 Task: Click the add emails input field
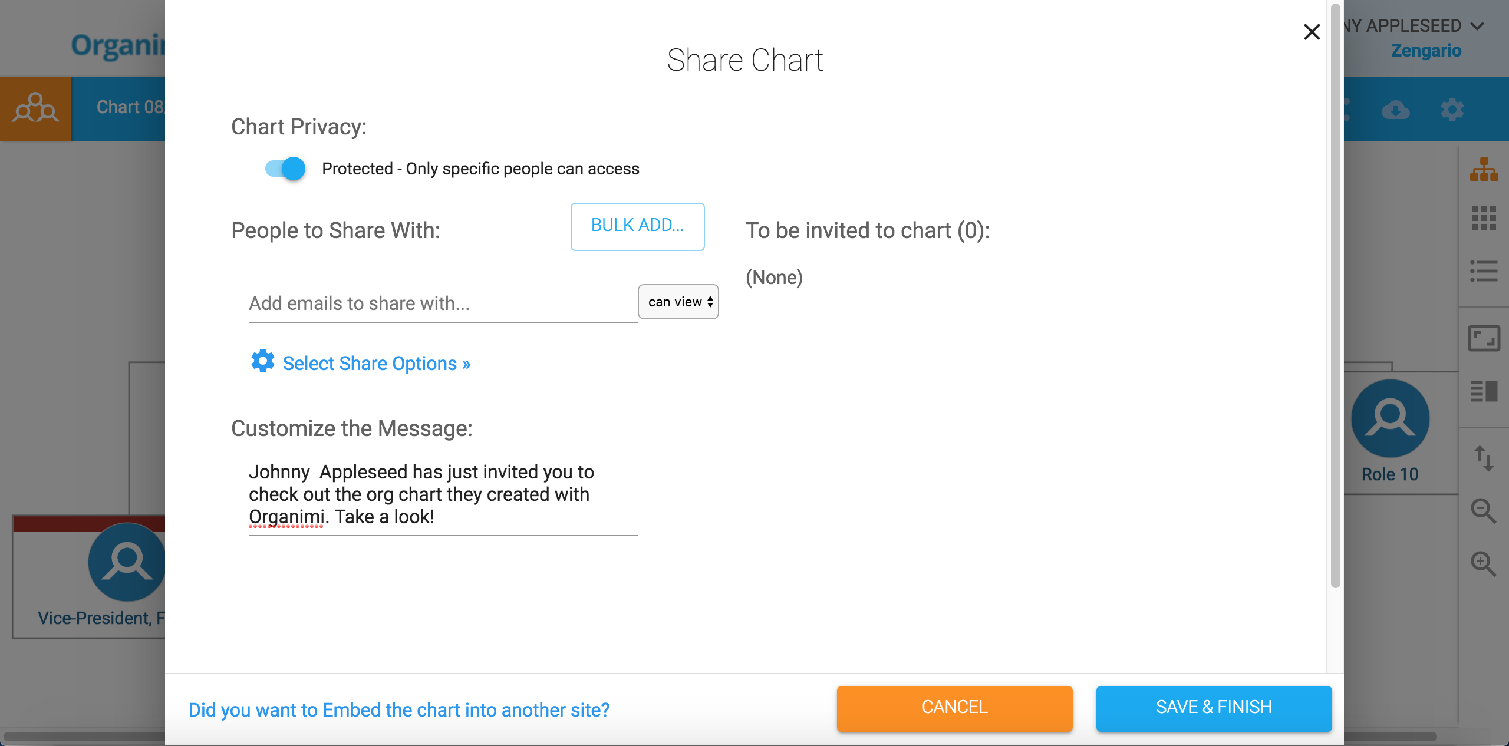pos(442,304)
